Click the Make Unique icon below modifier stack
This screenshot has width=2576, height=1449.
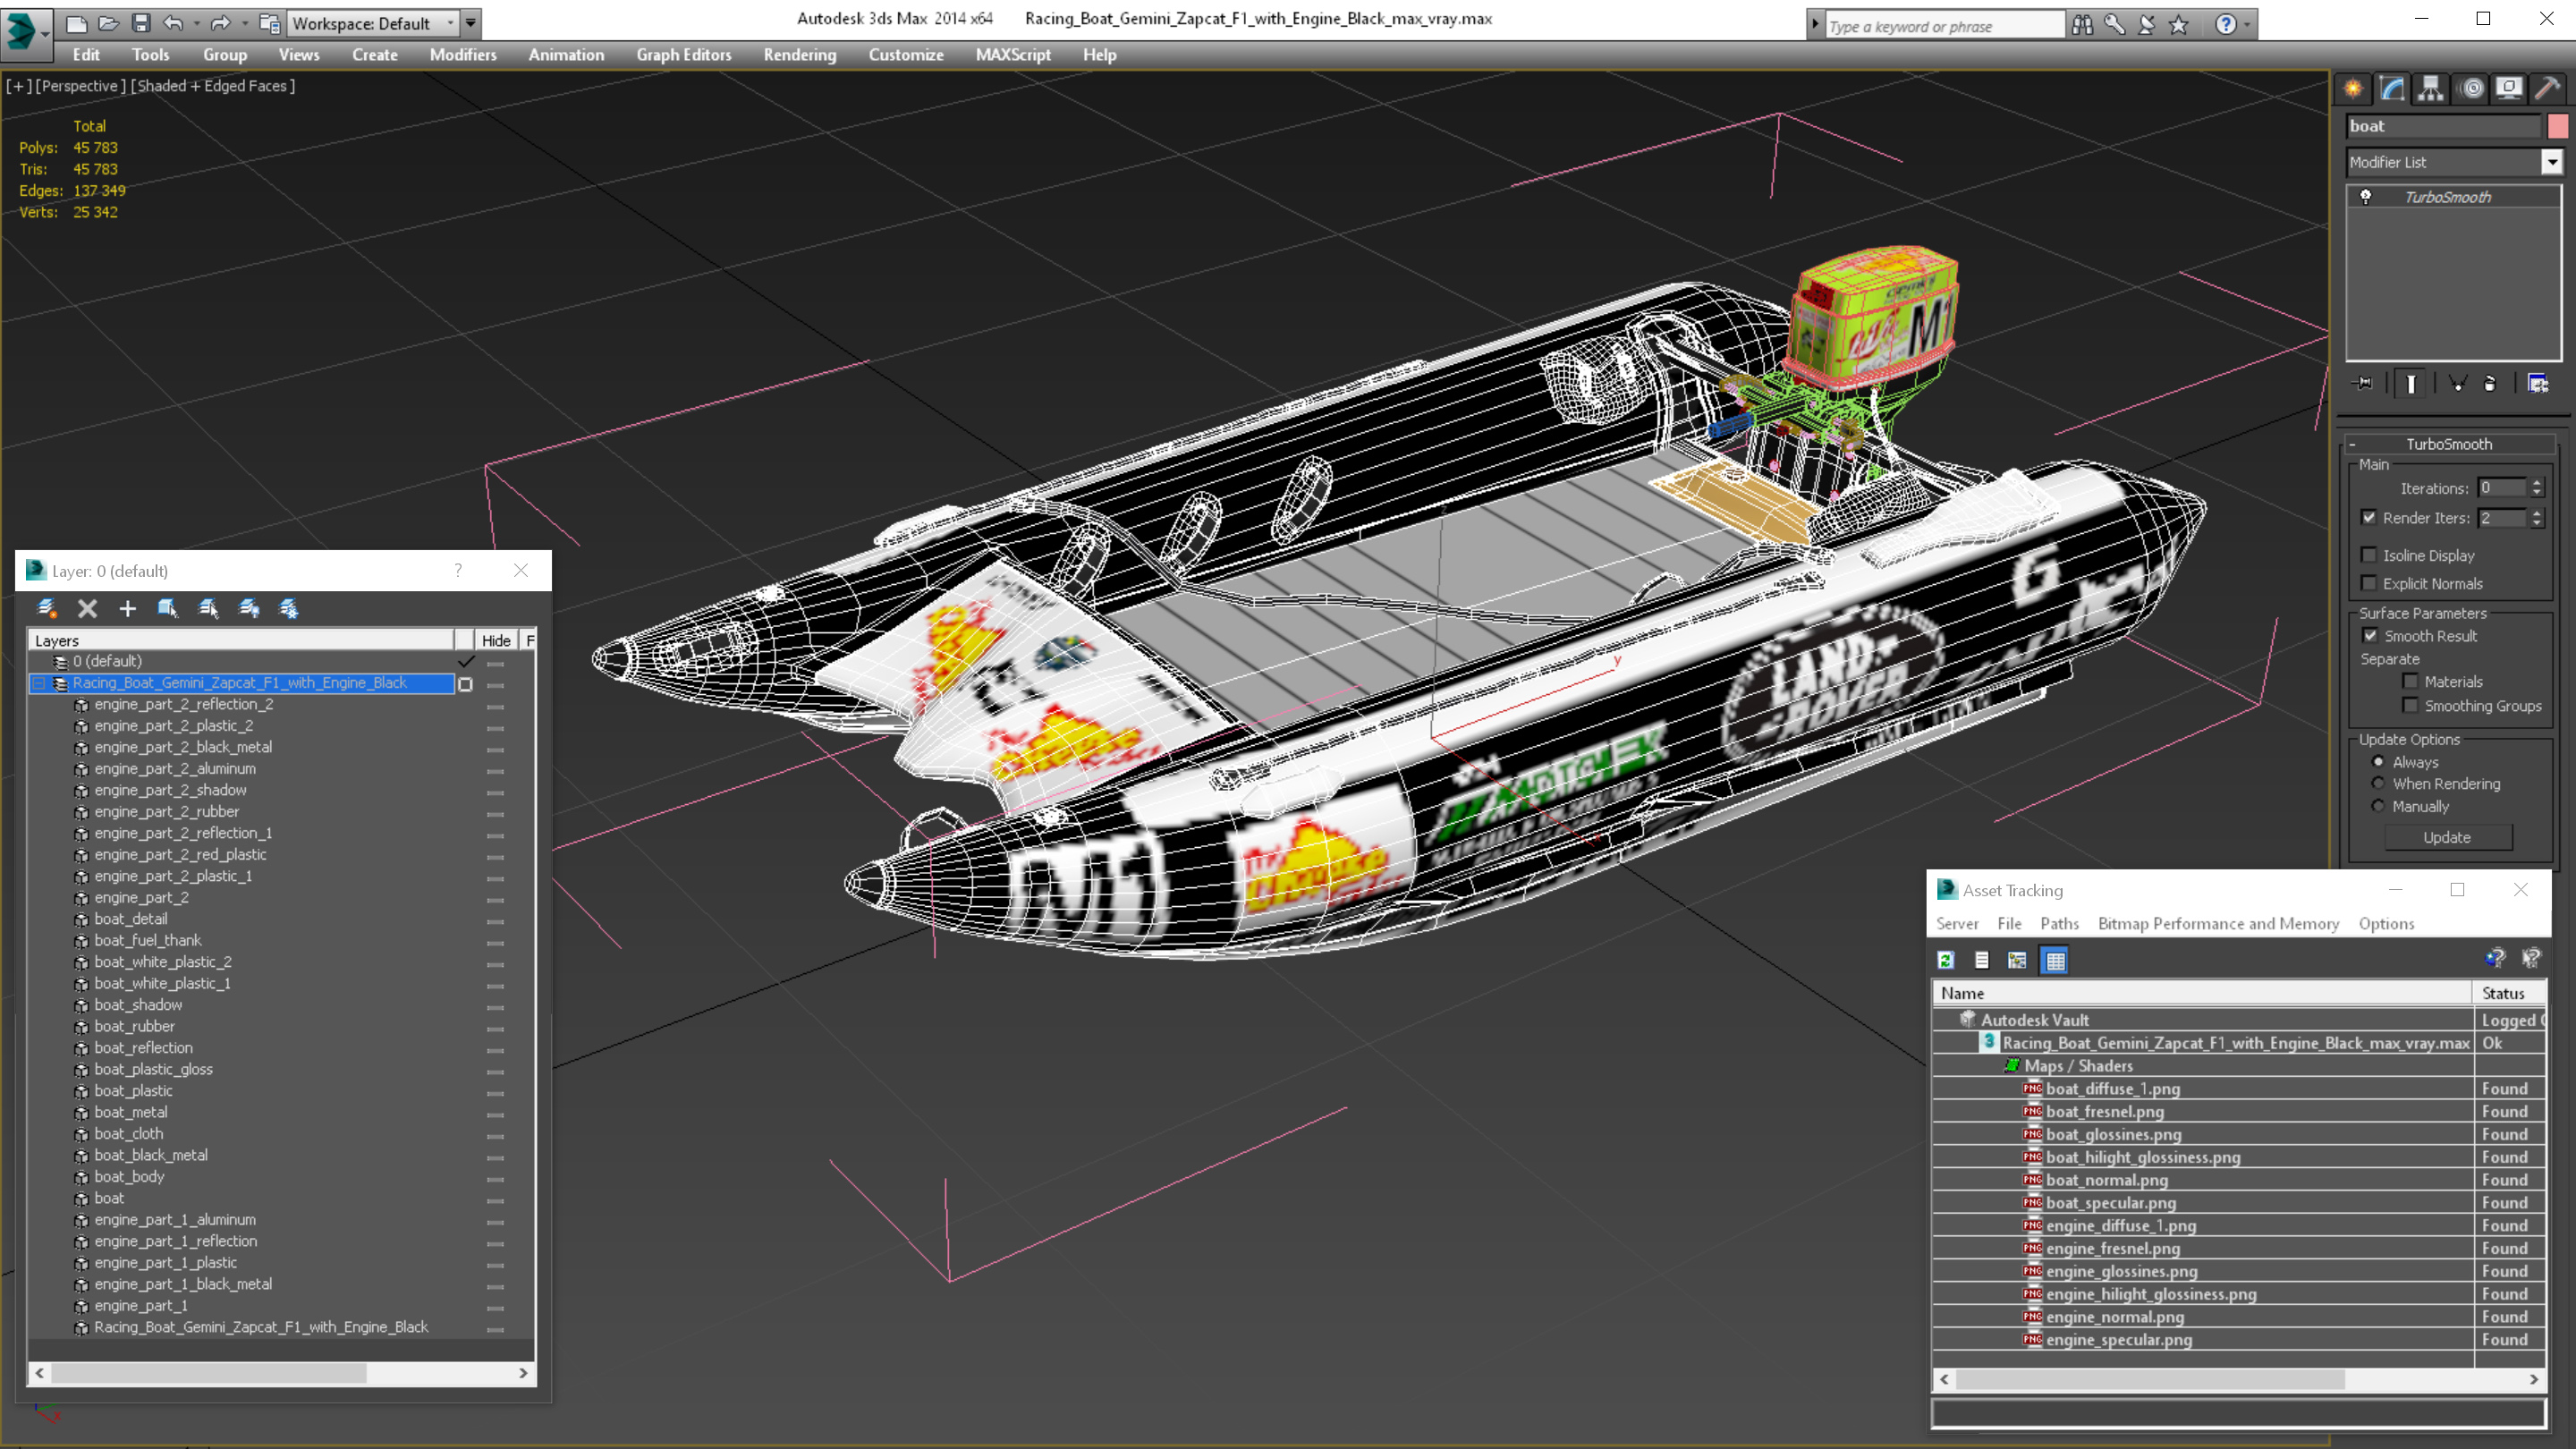(2457, 383)
